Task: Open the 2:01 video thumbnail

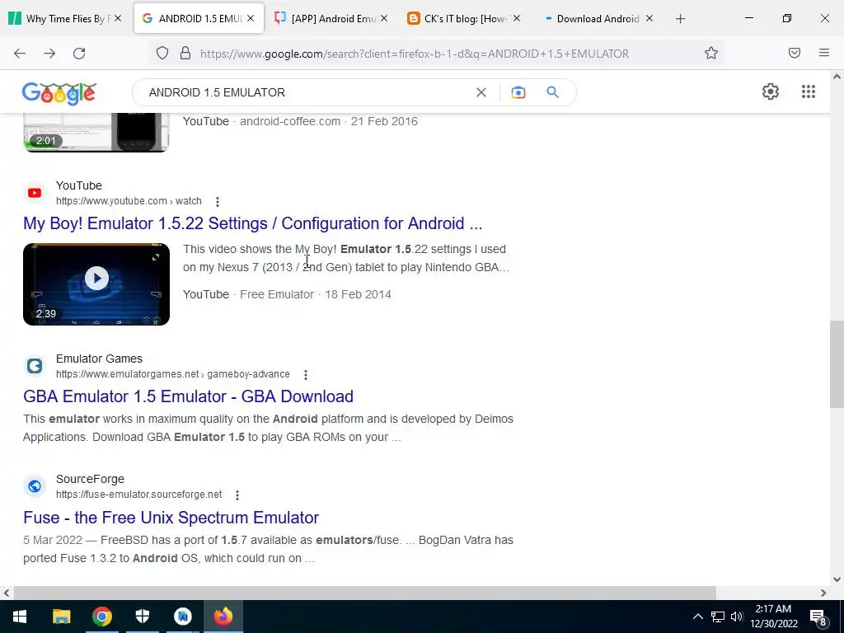Action: [x=96, y=133]
